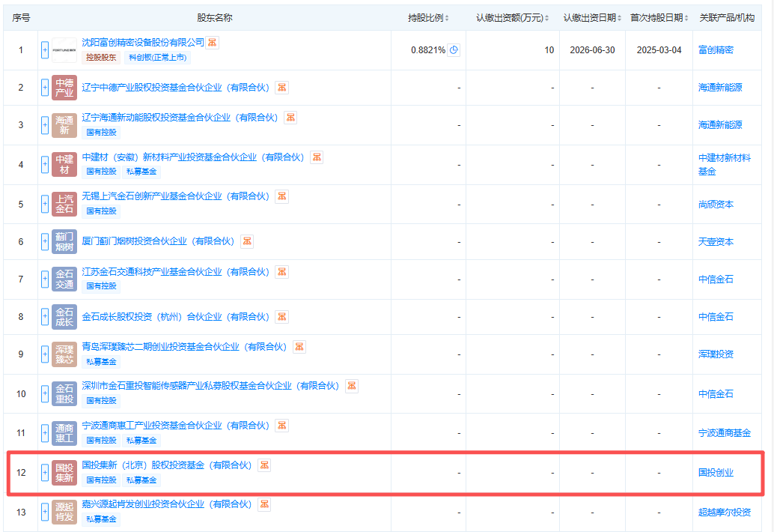Click the 金石交通 logo tile
This screenshot has height=532, width=774.
pyautogui.click(x=64, y=279)
